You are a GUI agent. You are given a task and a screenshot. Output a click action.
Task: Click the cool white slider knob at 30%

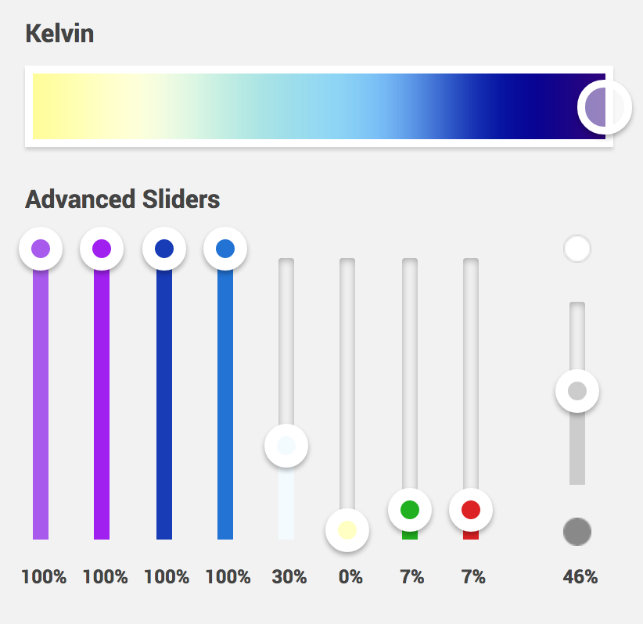[286, 446]
